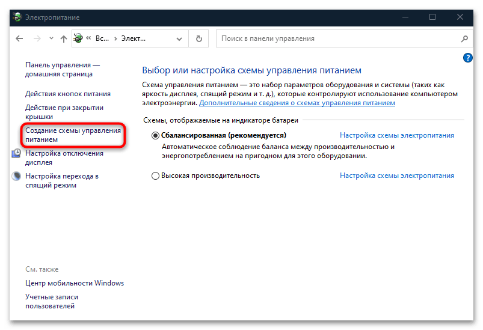Expand the breadcrumb chevron before Элект…
Screen dimensions: 483x330
(114, 39)
